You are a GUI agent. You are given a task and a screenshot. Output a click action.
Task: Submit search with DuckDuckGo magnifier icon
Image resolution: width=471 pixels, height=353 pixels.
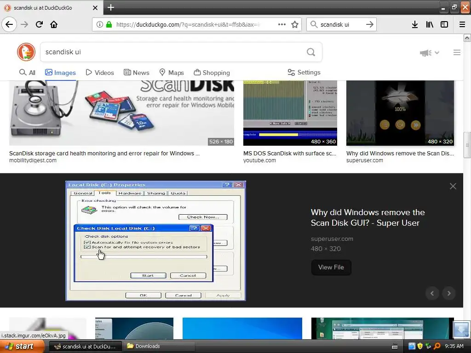[311, 52]
